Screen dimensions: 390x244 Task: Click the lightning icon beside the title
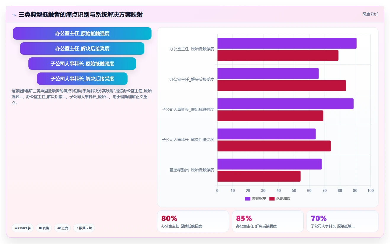[14, 14]
